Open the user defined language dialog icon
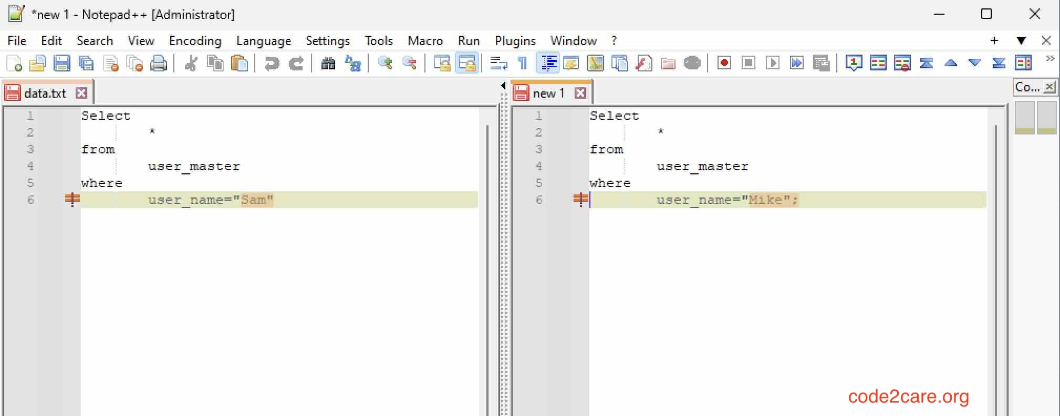The height and width of the screenshot is (416, 1060). (x=571, y=64)
